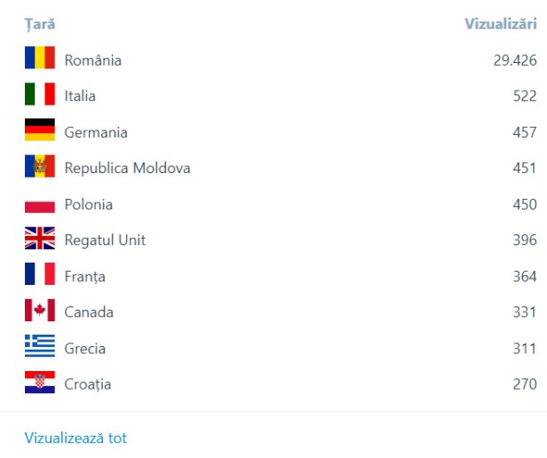Click the 29.426 views value
The image size is (547, 458).
(515, 60)
